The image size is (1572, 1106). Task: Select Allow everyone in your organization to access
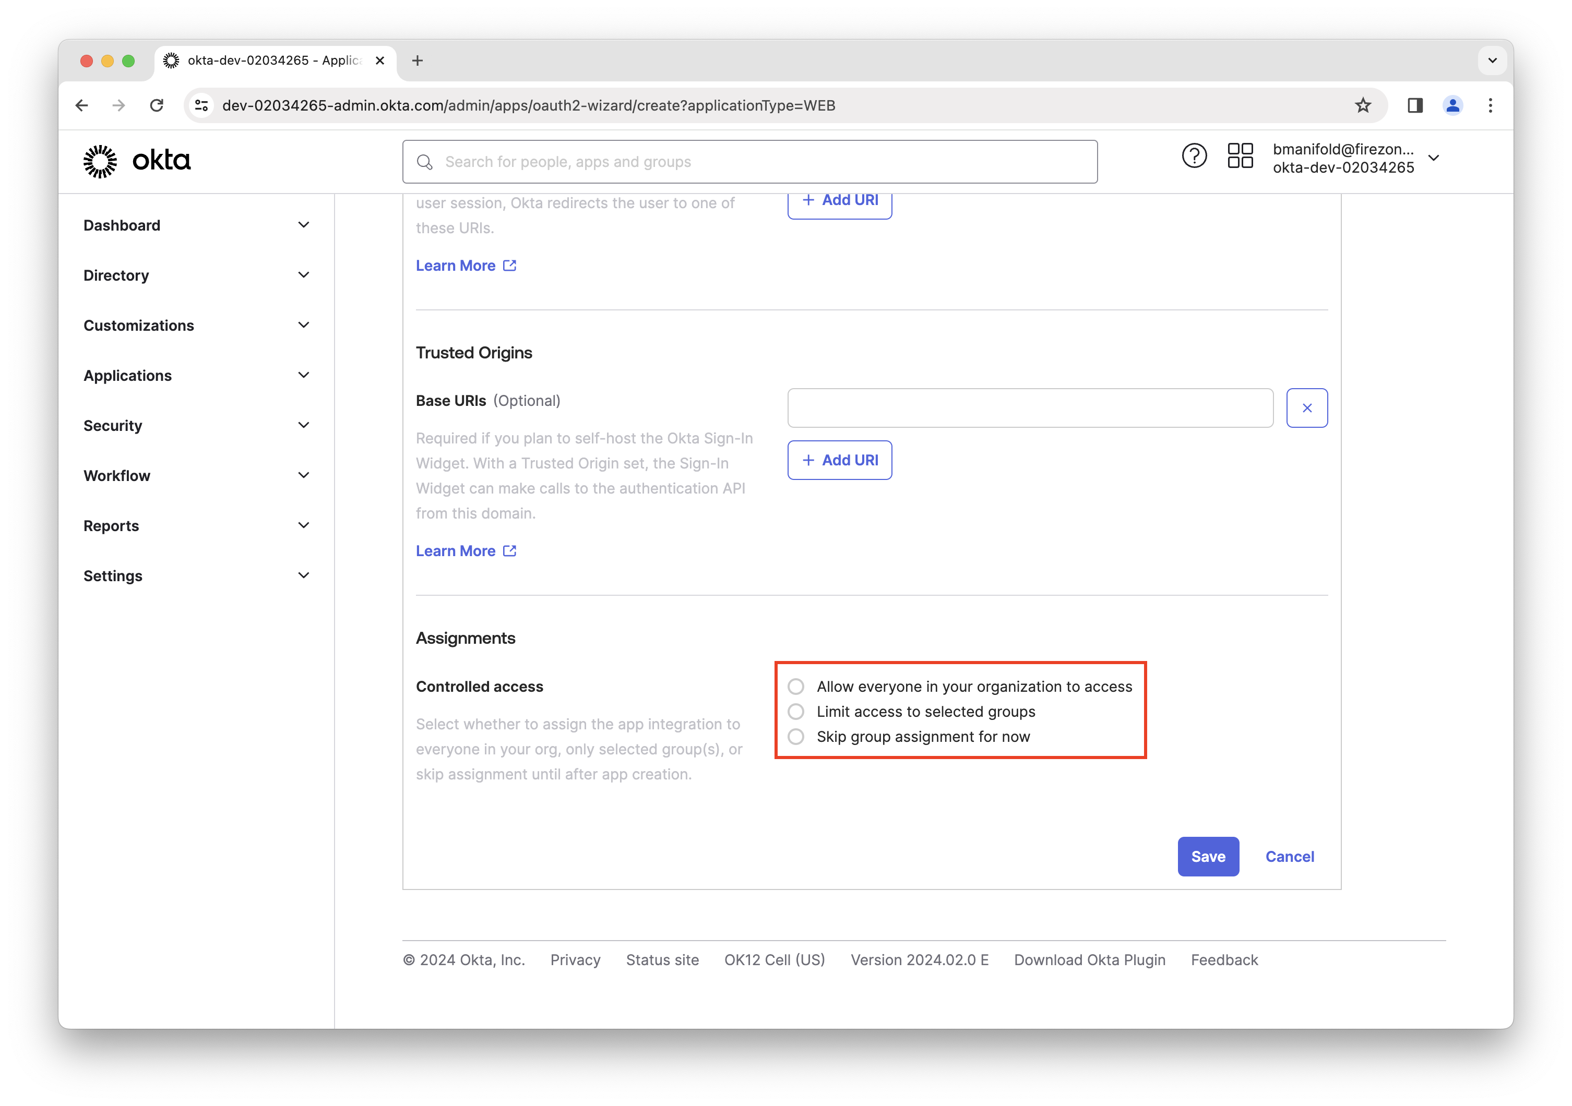point(795,687)
